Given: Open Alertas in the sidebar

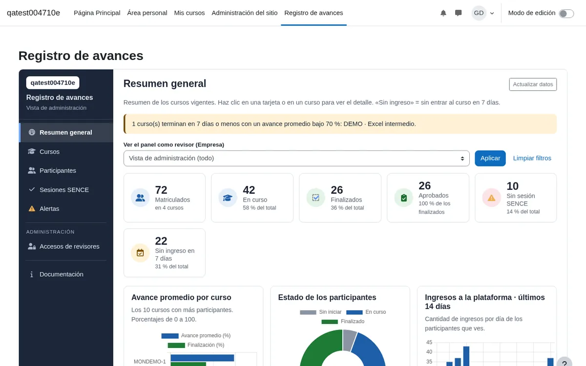Looking at the screenshot, I should (66, 208).
